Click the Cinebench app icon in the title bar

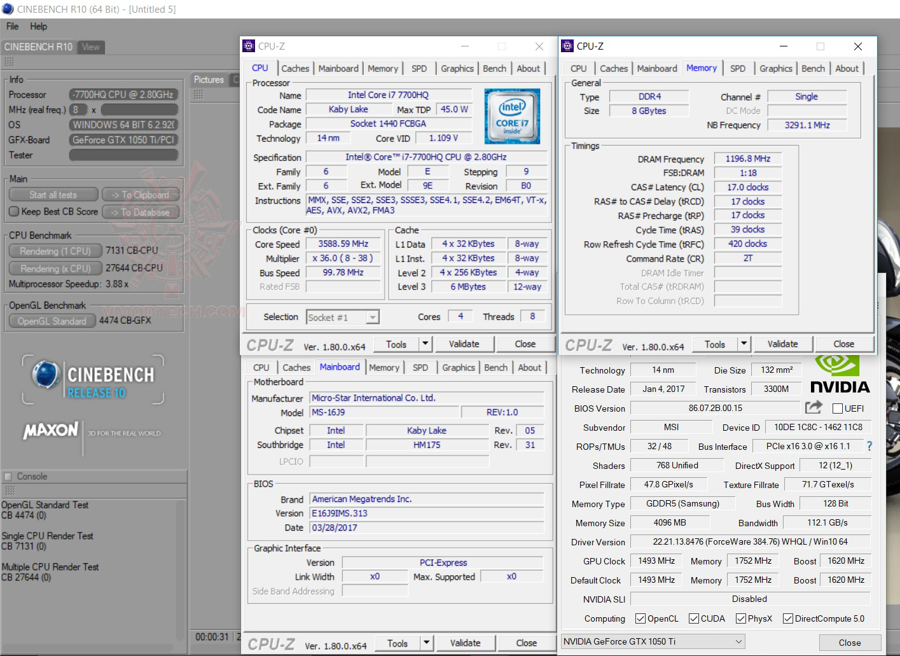click(8, 9)
